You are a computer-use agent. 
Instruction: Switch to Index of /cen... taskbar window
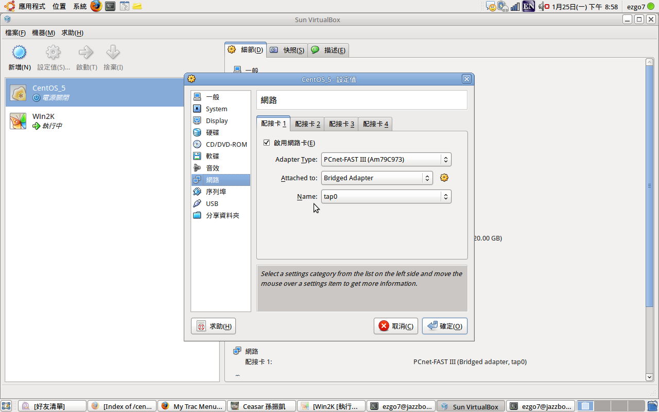click(122, 406)
